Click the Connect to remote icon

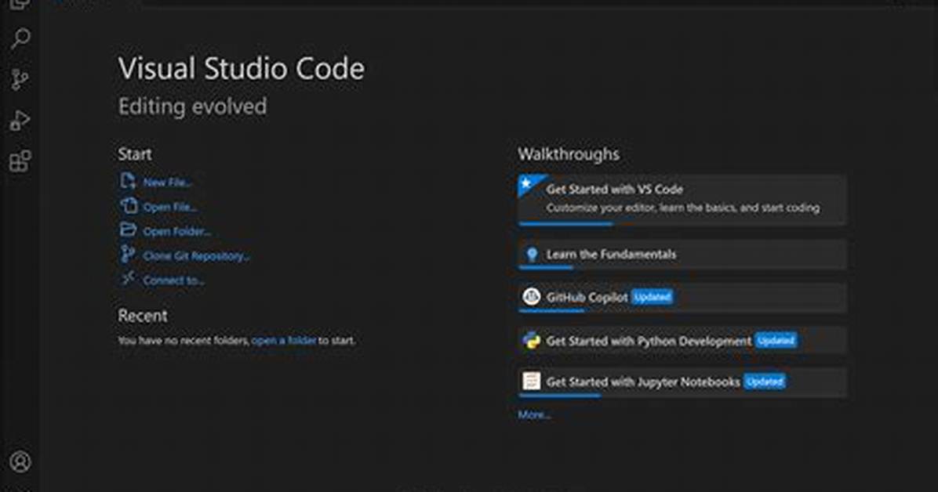tap(128, 279)
